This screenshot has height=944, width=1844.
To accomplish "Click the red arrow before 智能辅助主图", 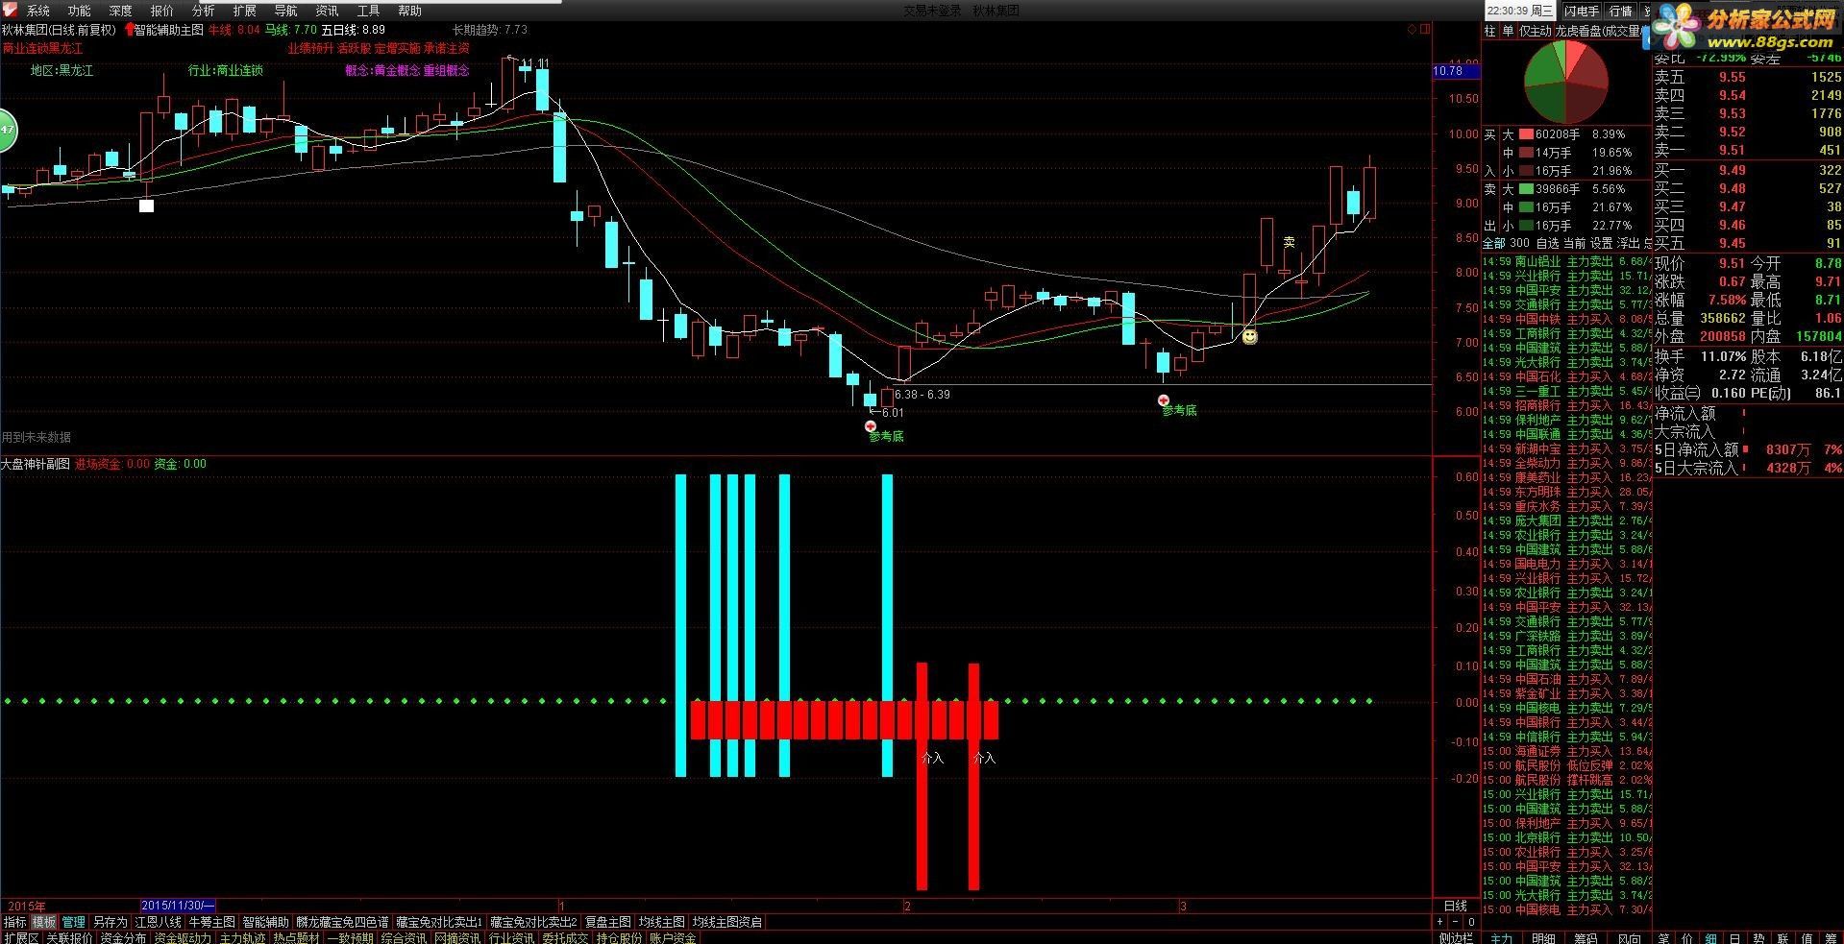I will pyautogui.click(x=130, y=30).
